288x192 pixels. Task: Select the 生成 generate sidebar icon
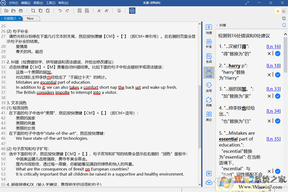point(209,58)
